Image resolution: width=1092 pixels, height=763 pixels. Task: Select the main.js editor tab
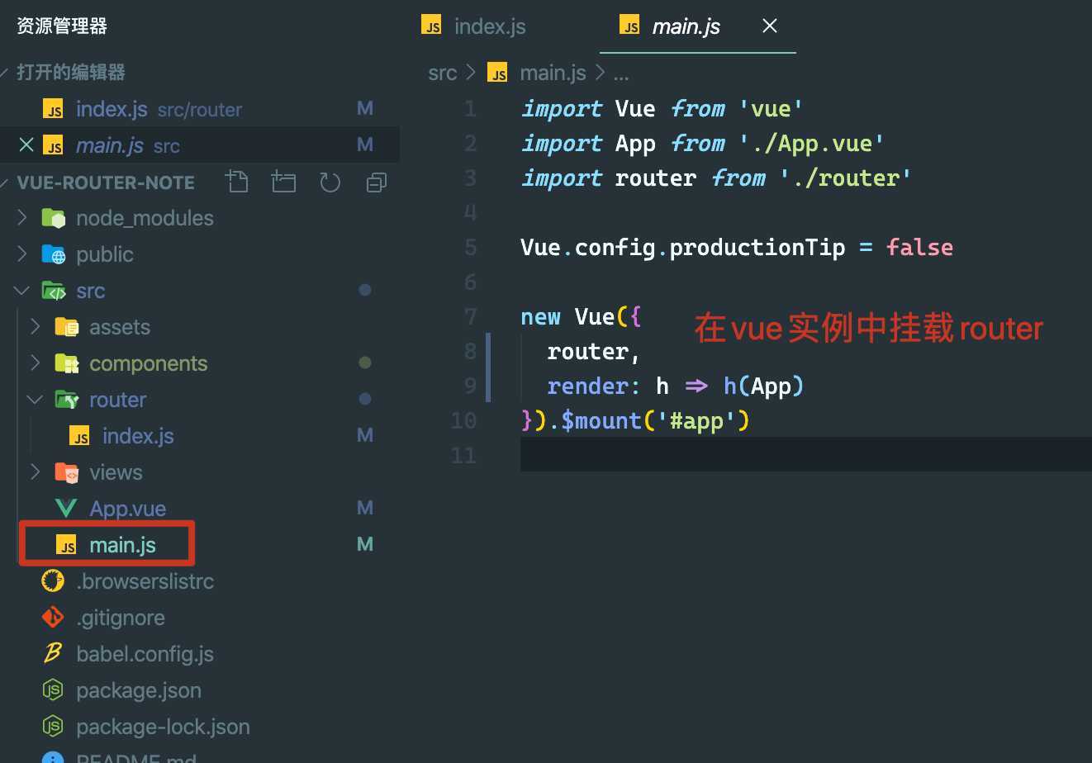pos(685,26)
